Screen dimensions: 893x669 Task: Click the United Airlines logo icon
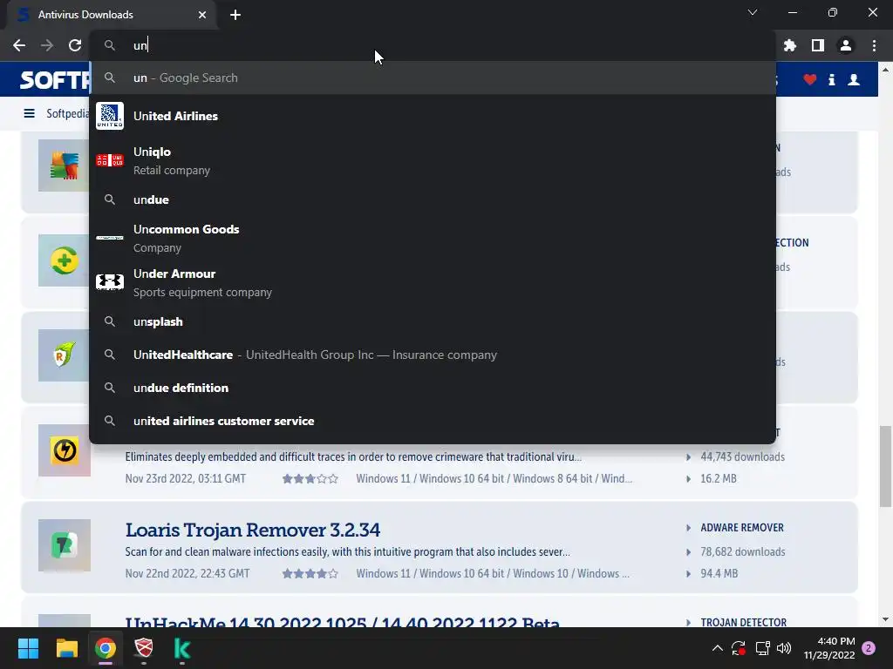110,116
